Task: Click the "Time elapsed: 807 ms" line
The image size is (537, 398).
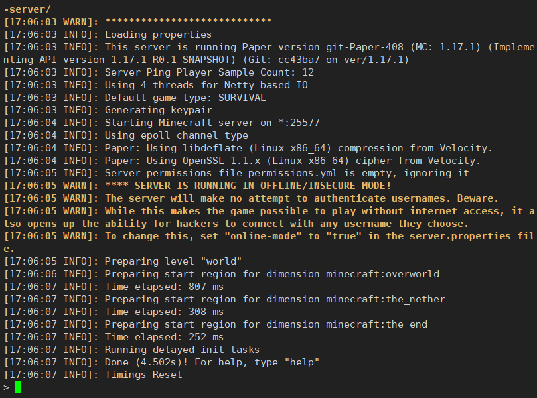Action: click(x=164, y=287)
